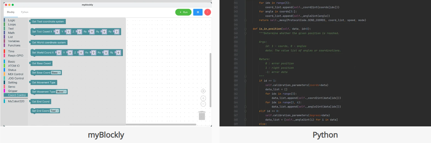The width and height of the screenshot is (431, 143).
Task: Open the List block category
Action: pos(10,37)
